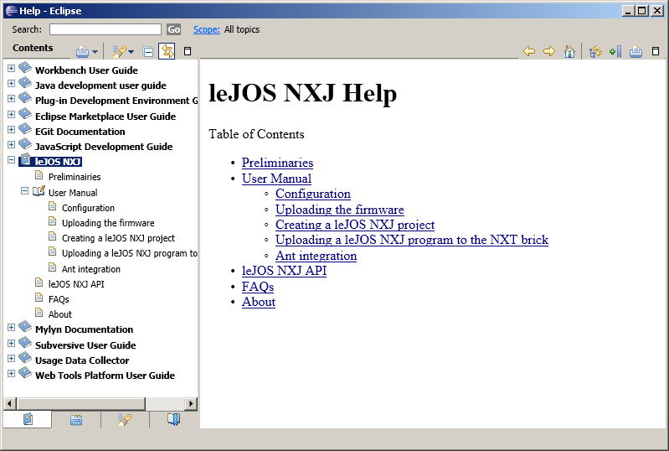Focus the Search input field
This screenshot has height=451, width=669.
point(105,29)
